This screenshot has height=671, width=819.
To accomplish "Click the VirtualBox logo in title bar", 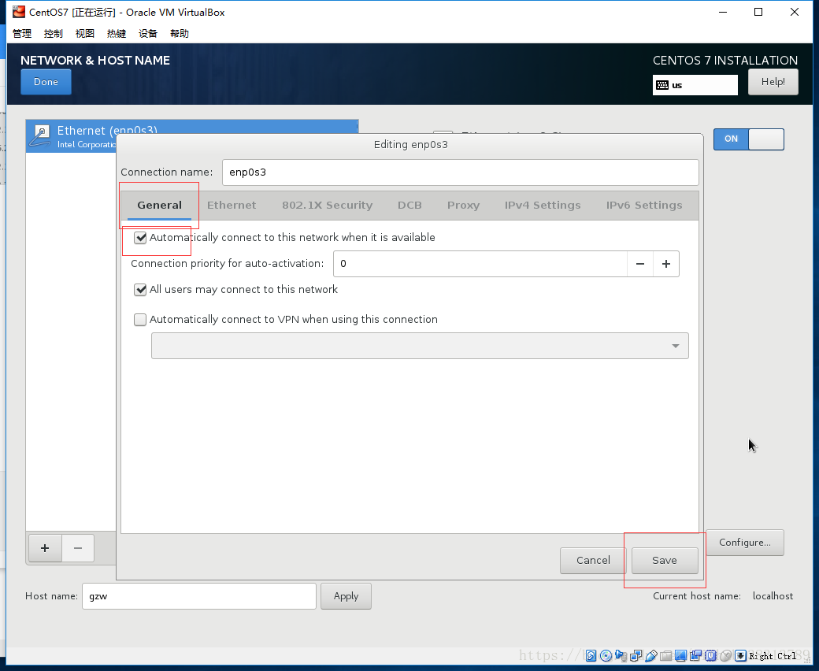I will 19,12.
